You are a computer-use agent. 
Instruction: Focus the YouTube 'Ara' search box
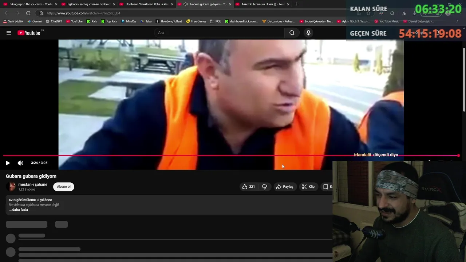pos(219,33)
